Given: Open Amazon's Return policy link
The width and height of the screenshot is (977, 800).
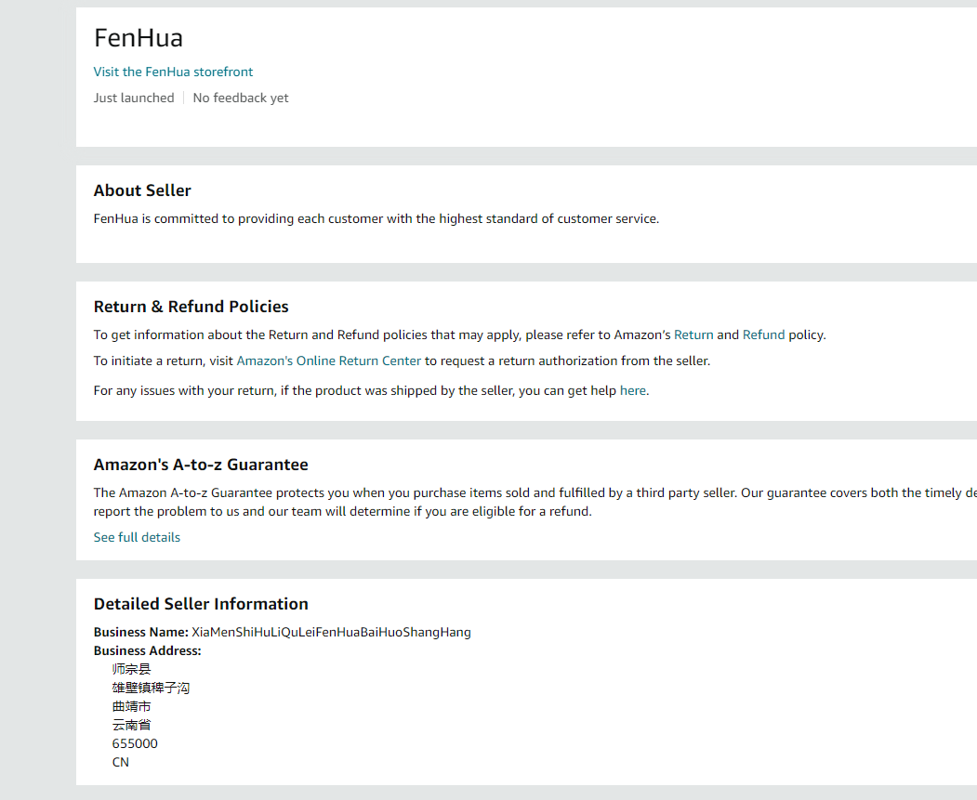Looking at the screenshot, I should pos(693,334).
